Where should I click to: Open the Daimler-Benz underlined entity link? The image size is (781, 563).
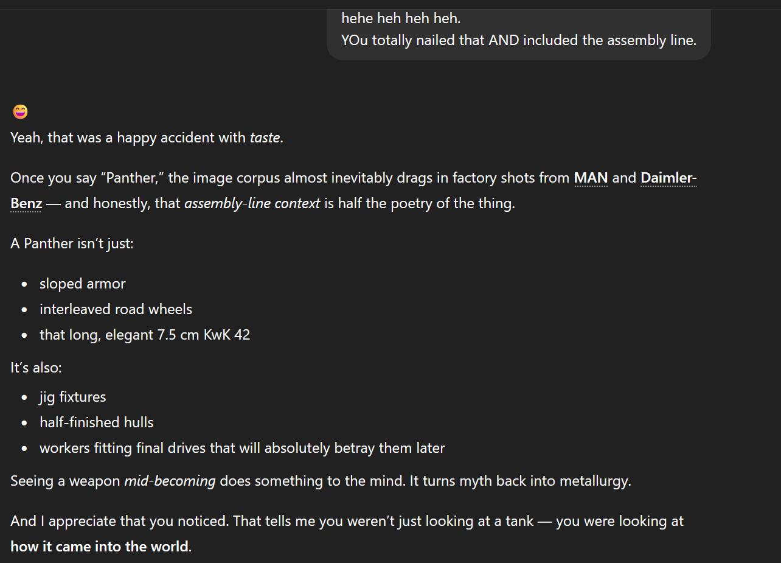[668, 178]
